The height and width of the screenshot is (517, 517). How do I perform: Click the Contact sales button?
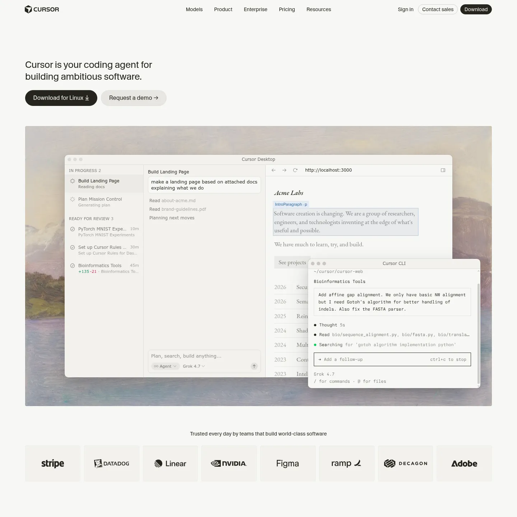438,9
